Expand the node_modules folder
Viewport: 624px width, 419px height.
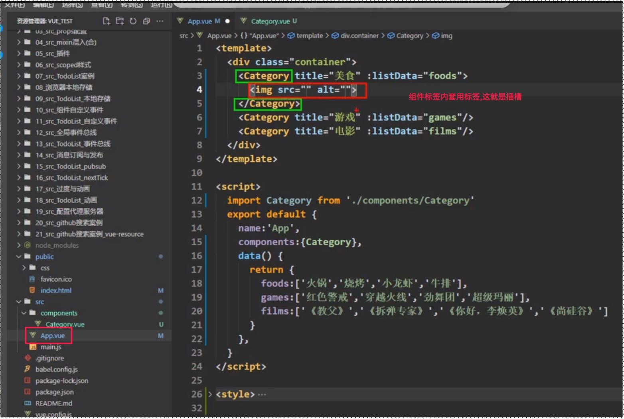coord(19,245)
